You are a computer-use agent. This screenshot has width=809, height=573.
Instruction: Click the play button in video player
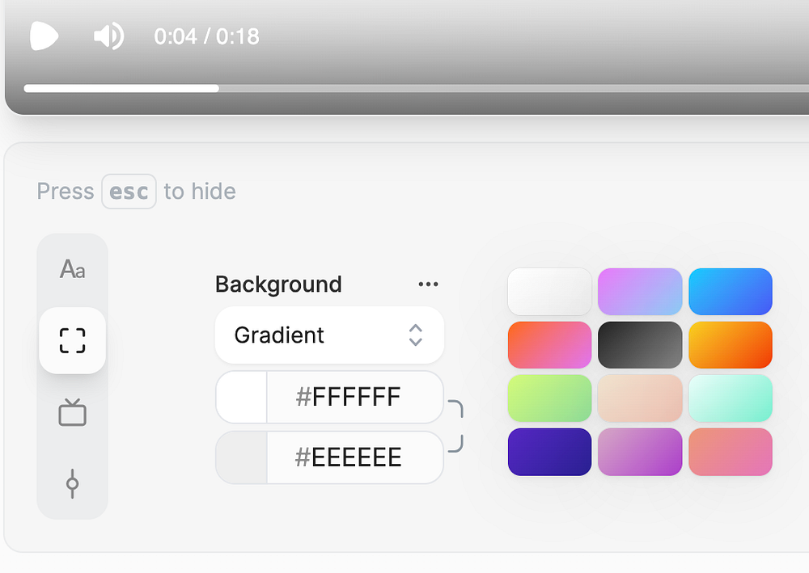44,36
